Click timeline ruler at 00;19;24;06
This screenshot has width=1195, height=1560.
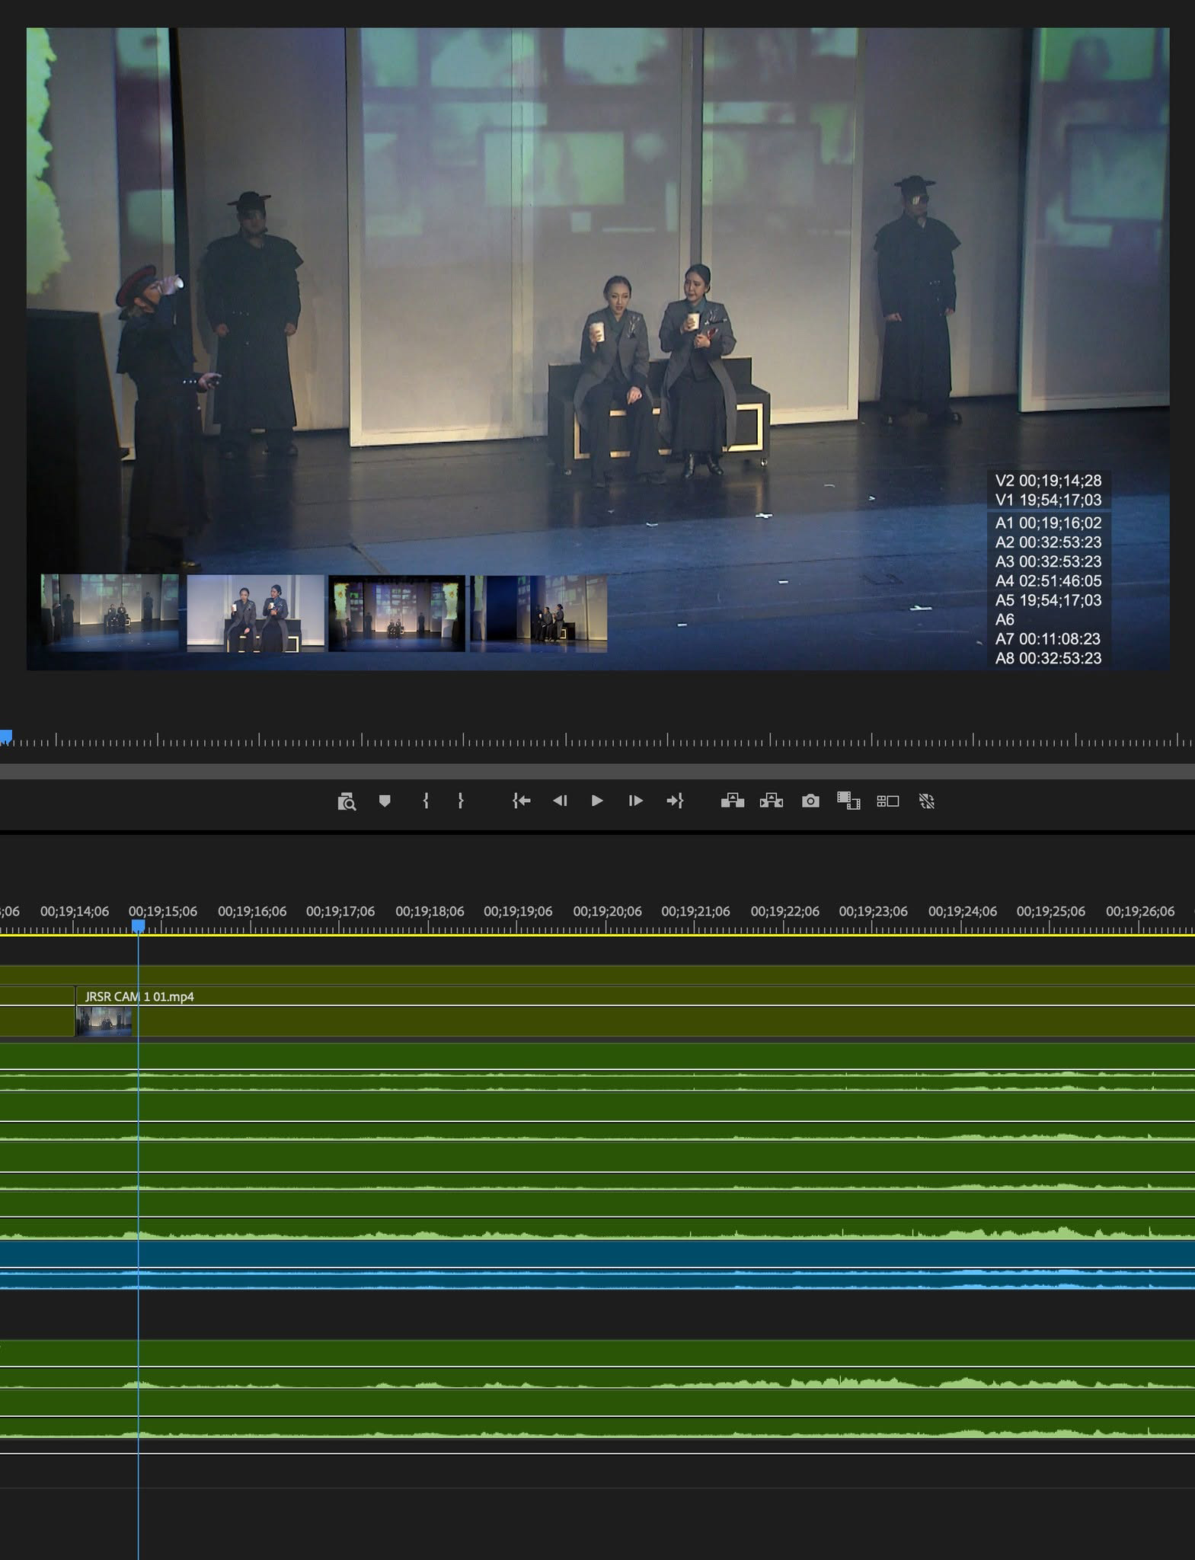tap(962, 911)
